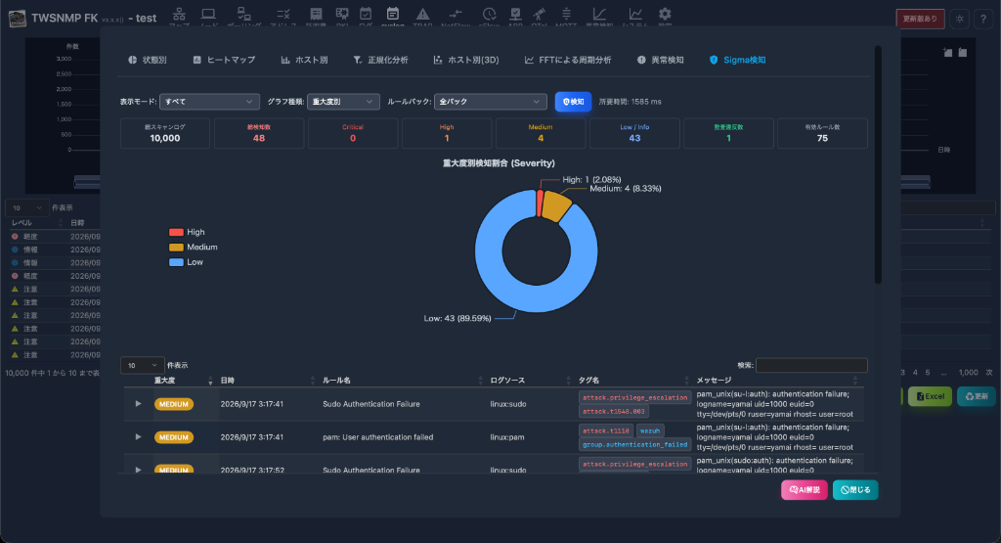Open the modal table 10 件表示 page-size dropdown

click(143, 365)
